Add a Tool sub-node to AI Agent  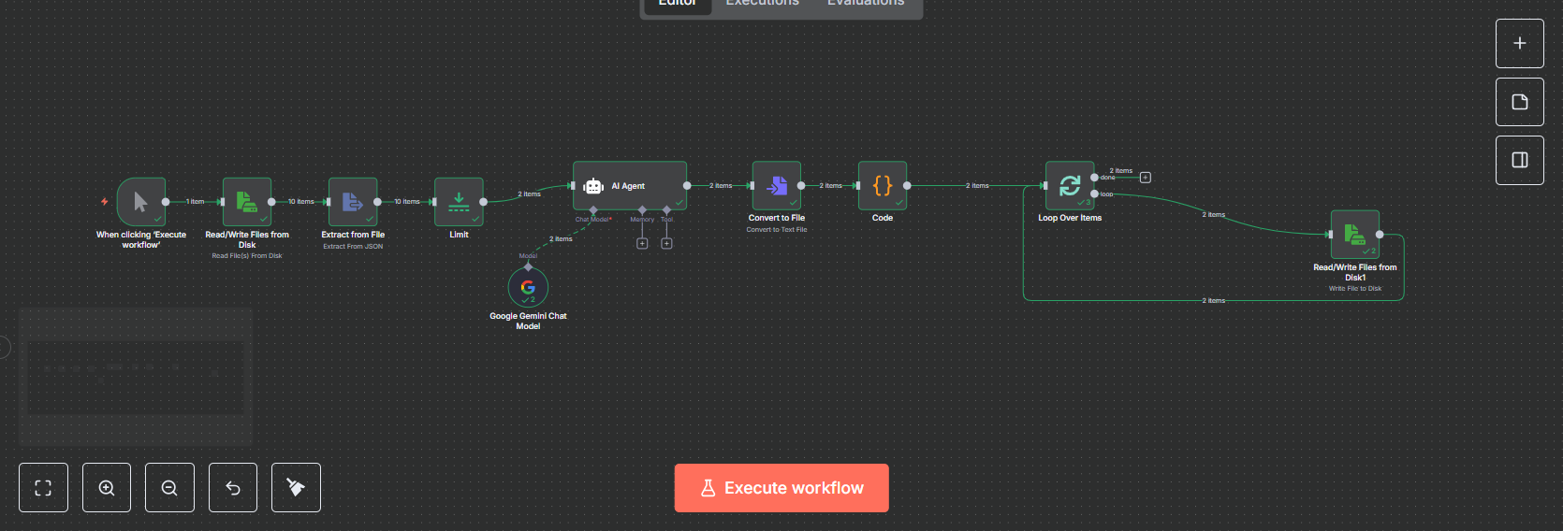pos(666,244)
